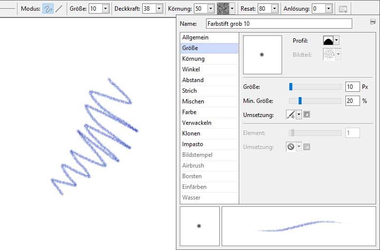Expand the Profil dropdown arrow
The height and width of the screenshot is (250, 380).
pyautogui.click(x=336, y=40)
